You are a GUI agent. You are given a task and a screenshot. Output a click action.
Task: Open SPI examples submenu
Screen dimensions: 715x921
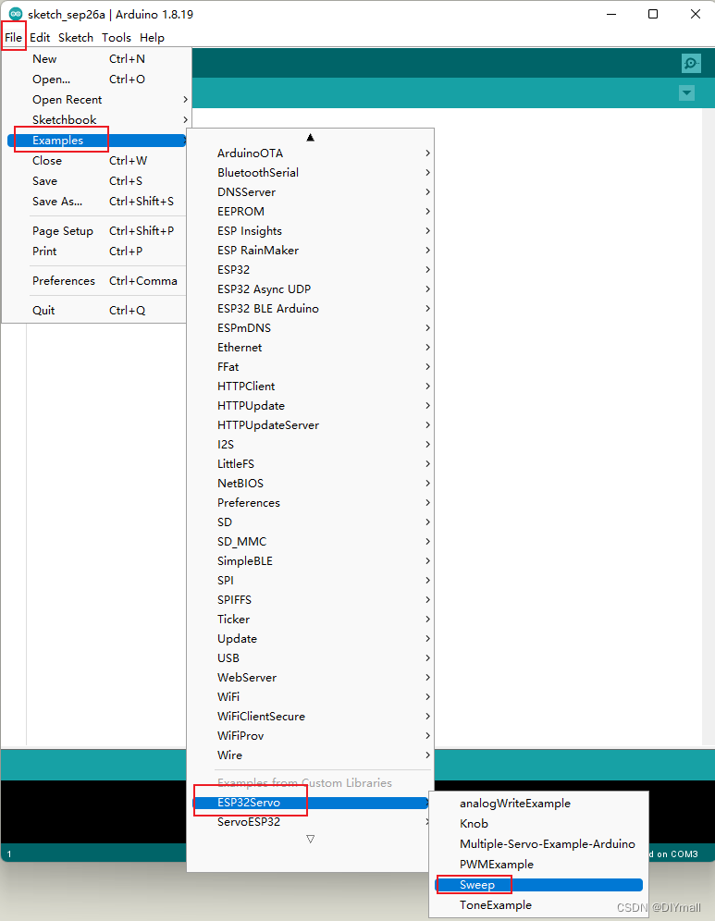pyautogui.click(x=311, y=580)
